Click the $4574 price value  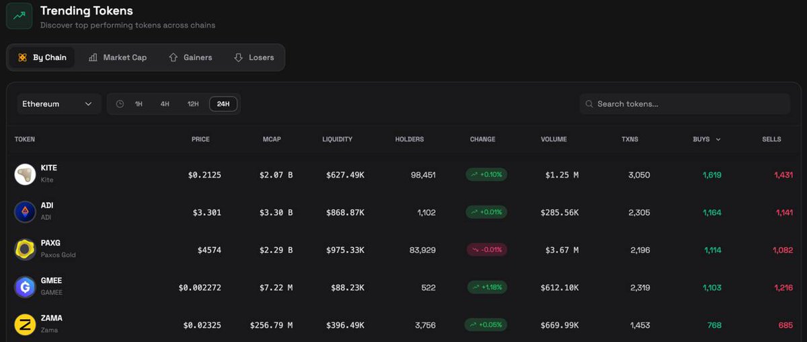(209, 250)
